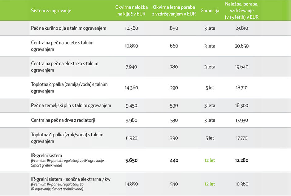Click green '12 let' in solar row
Image resolution: width=291 pixels, height=196 pixels.
point(210,184)
